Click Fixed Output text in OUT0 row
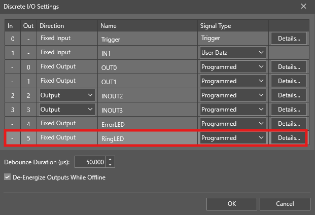Viewport: 315px width, 215px height. coord(58,66)
